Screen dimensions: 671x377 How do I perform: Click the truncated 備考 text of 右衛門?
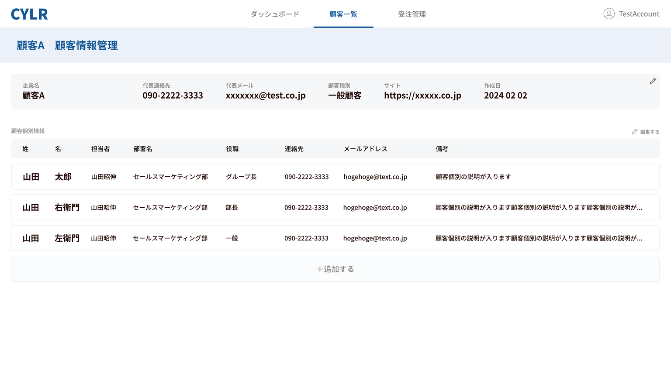[539, 208]
